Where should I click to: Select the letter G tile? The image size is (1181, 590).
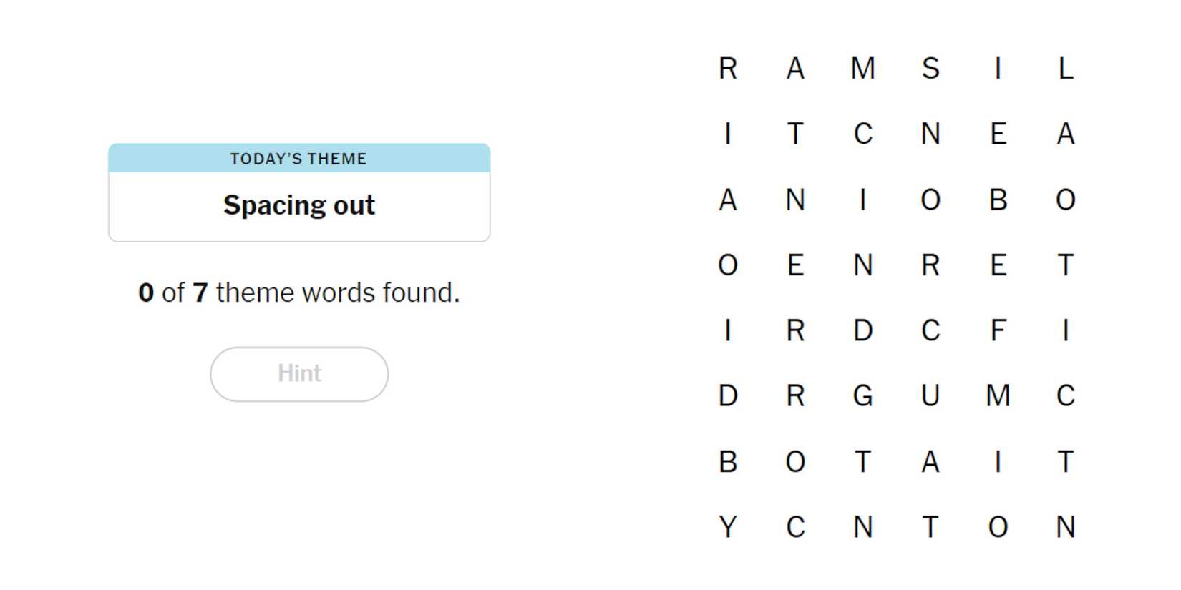point(863,395)
